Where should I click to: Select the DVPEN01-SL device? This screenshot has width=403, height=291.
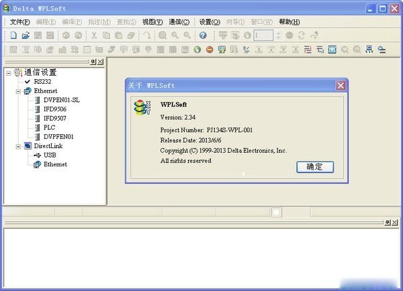pos(61,100)
